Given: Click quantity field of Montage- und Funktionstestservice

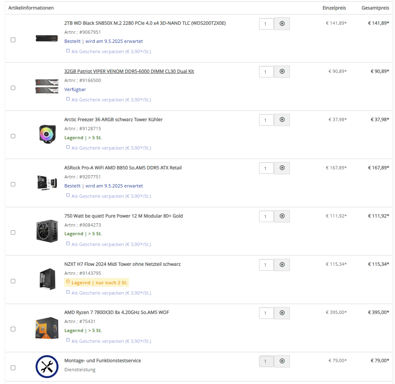Looking at the screenshot, I should pyautogui.click(x=266, y=362).
